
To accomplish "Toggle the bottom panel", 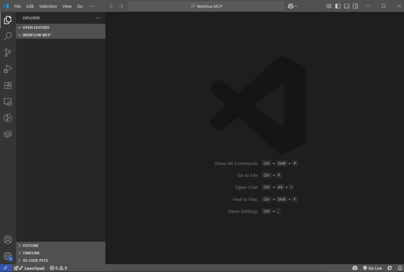I will pyautogui.click(x=347, y=6).
